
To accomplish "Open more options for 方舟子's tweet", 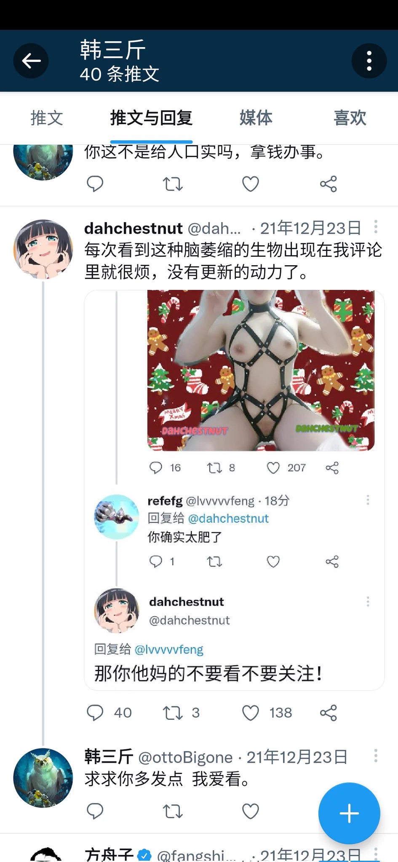I will coord(376,854).
